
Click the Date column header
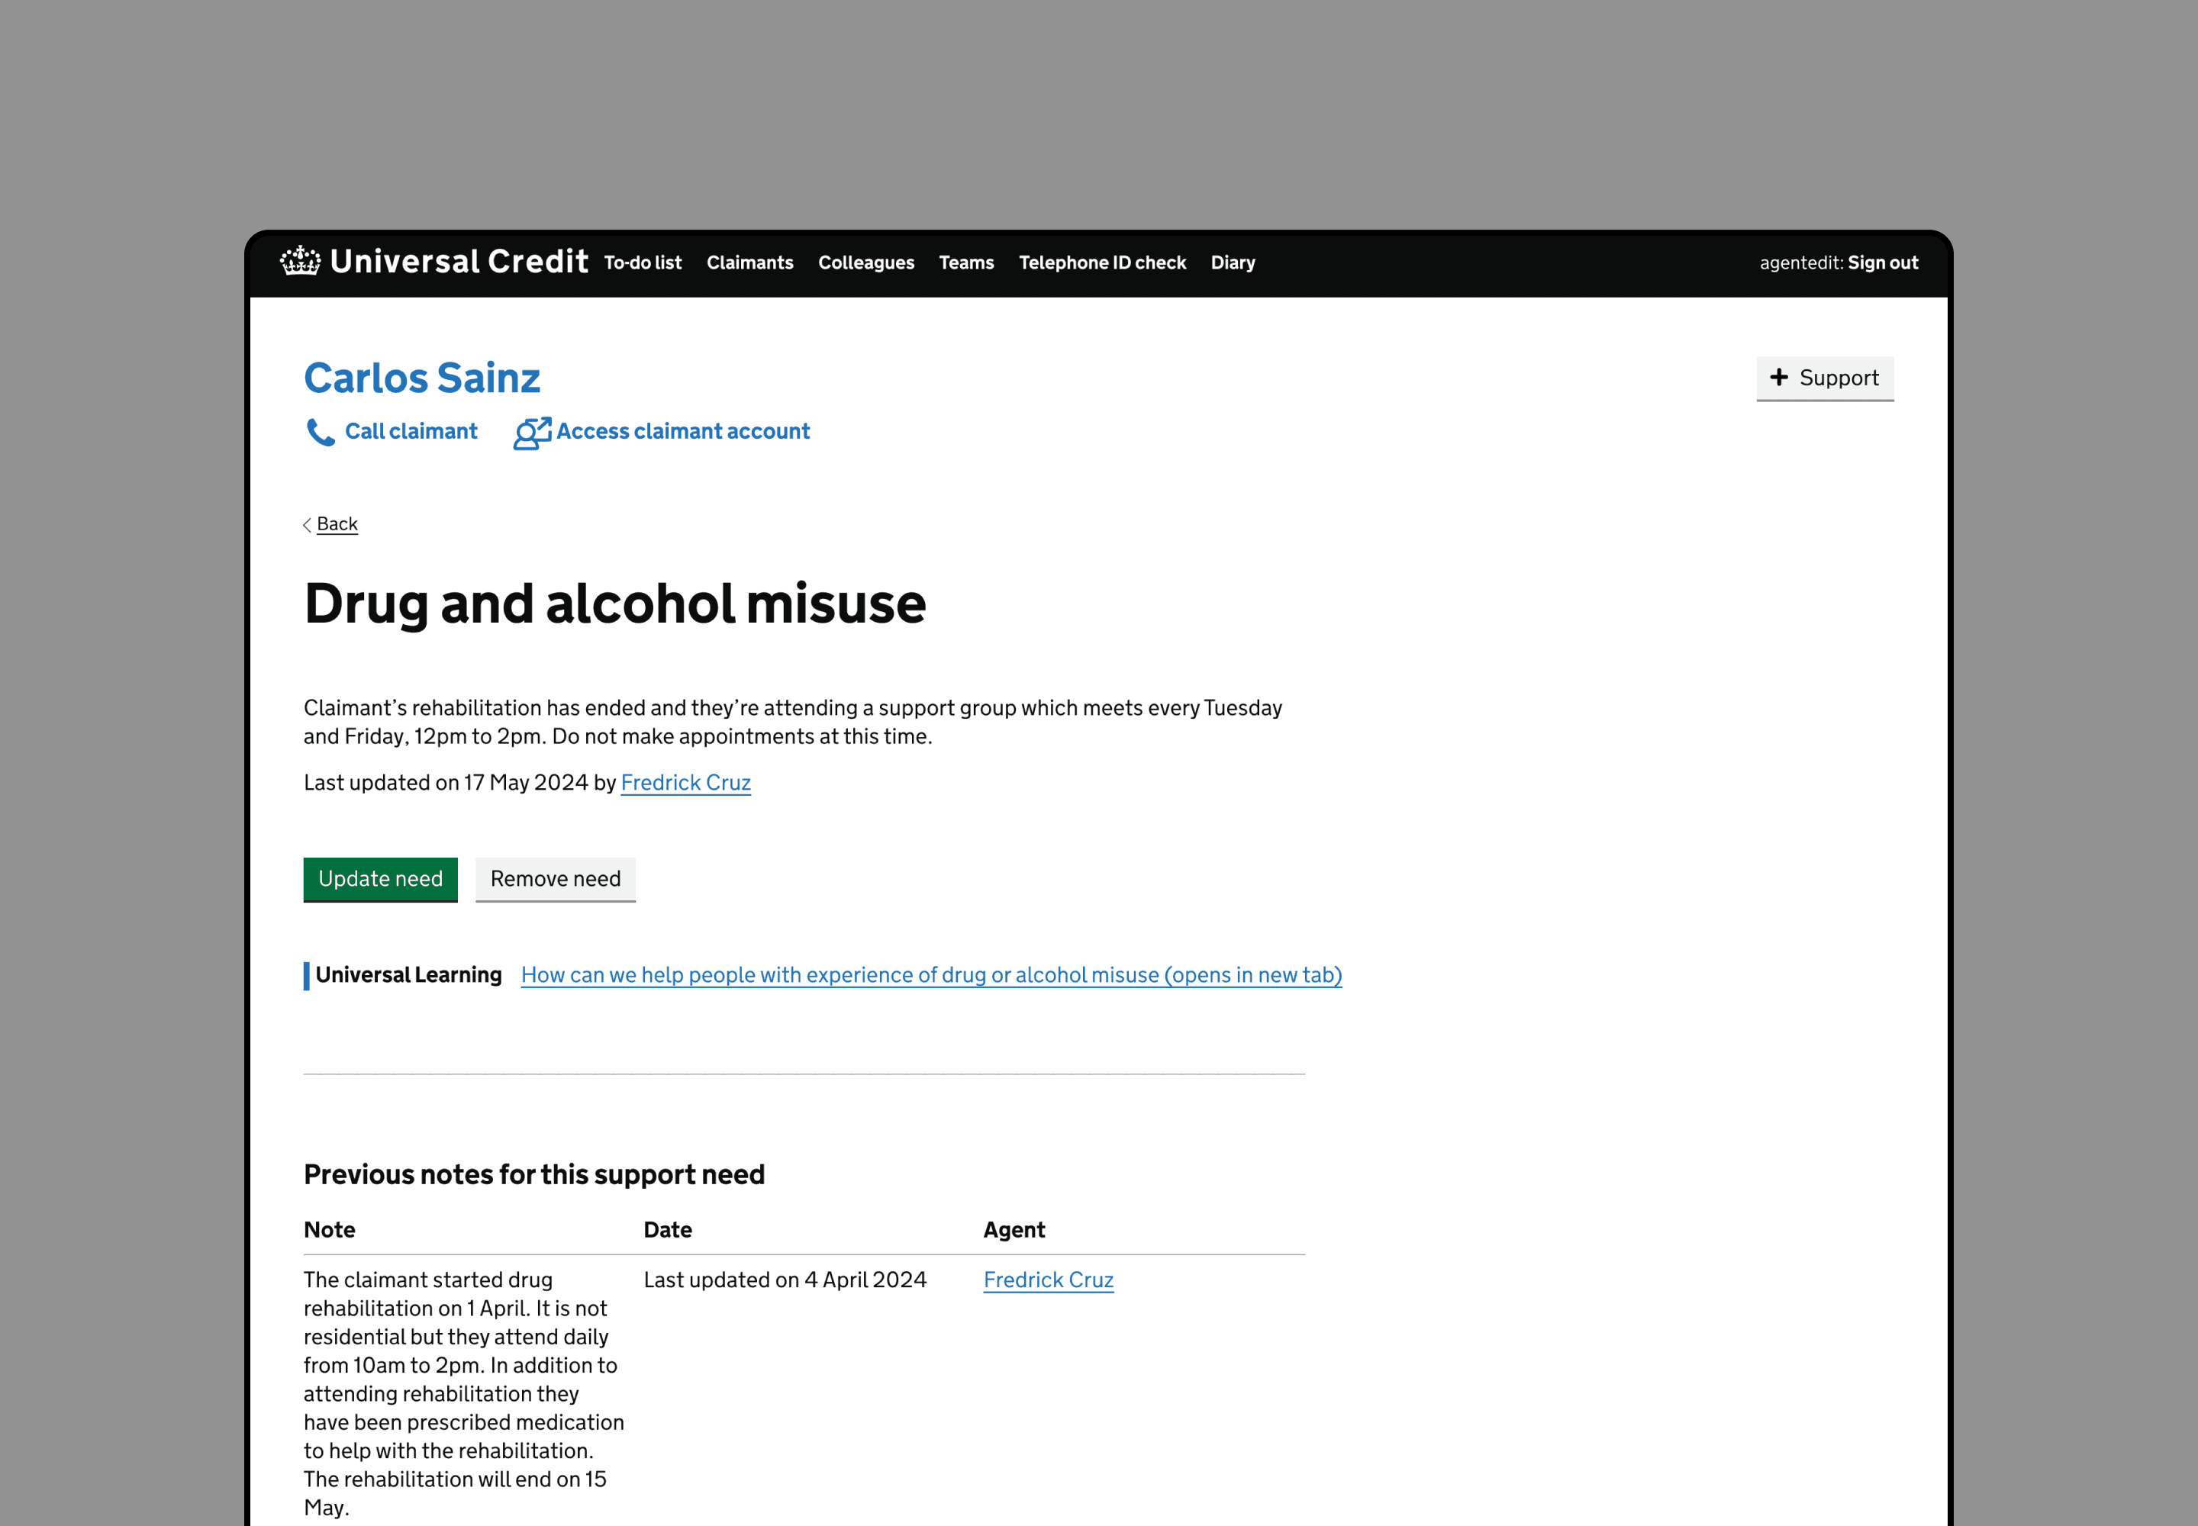pos(668,1230)
